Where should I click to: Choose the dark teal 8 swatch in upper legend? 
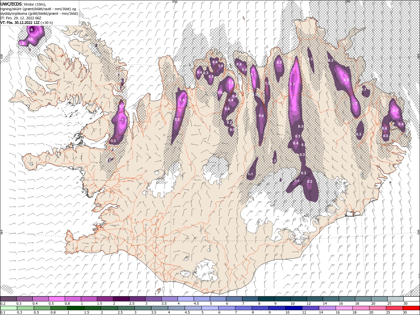266,299
